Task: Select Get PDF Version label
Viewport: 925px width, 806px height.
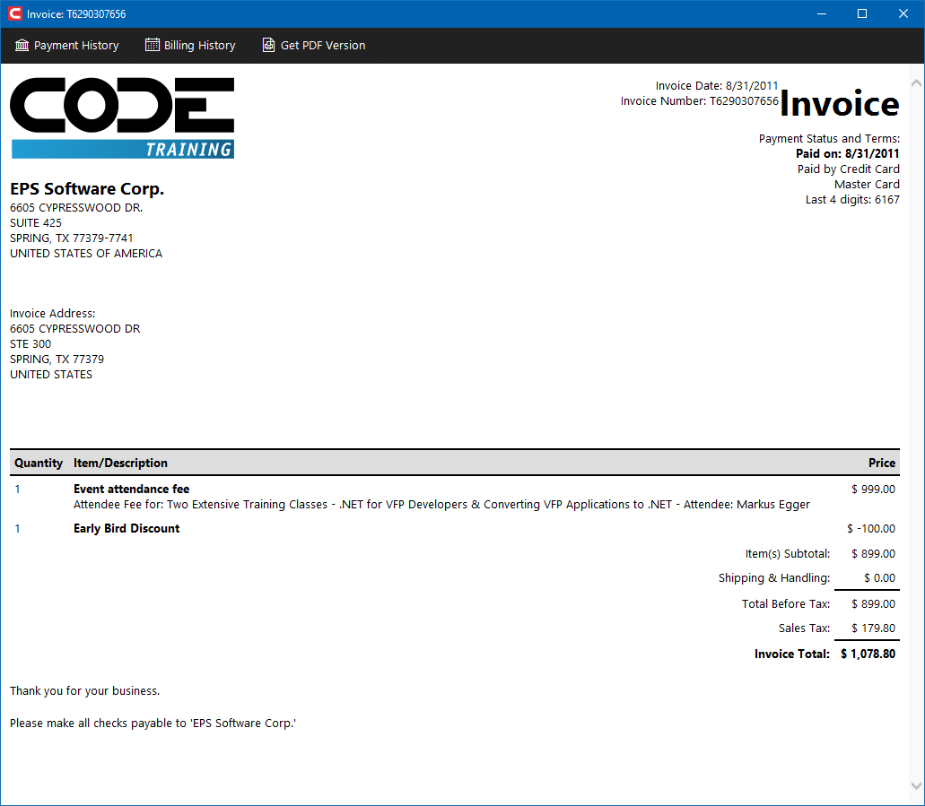Action: [x=323, y=46]
